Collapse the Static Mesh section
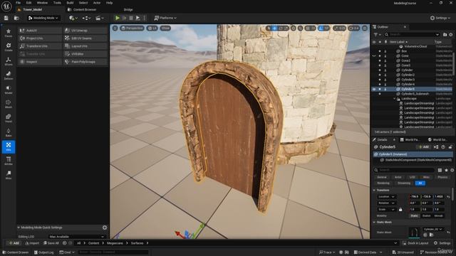The height and width of the screenshot is (256, 456). [374, 223]
